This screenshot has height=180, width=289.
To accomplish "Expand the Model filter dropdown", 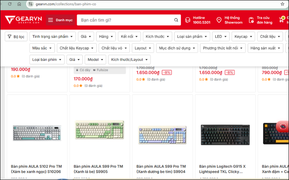I will click(95, 60).
